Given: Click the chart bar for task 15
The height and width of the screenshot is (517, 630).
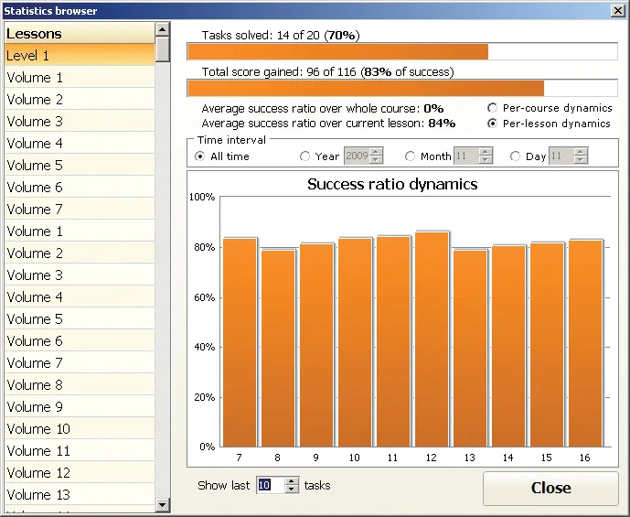Looking at the screenshot, I should [x=547, y=345].
